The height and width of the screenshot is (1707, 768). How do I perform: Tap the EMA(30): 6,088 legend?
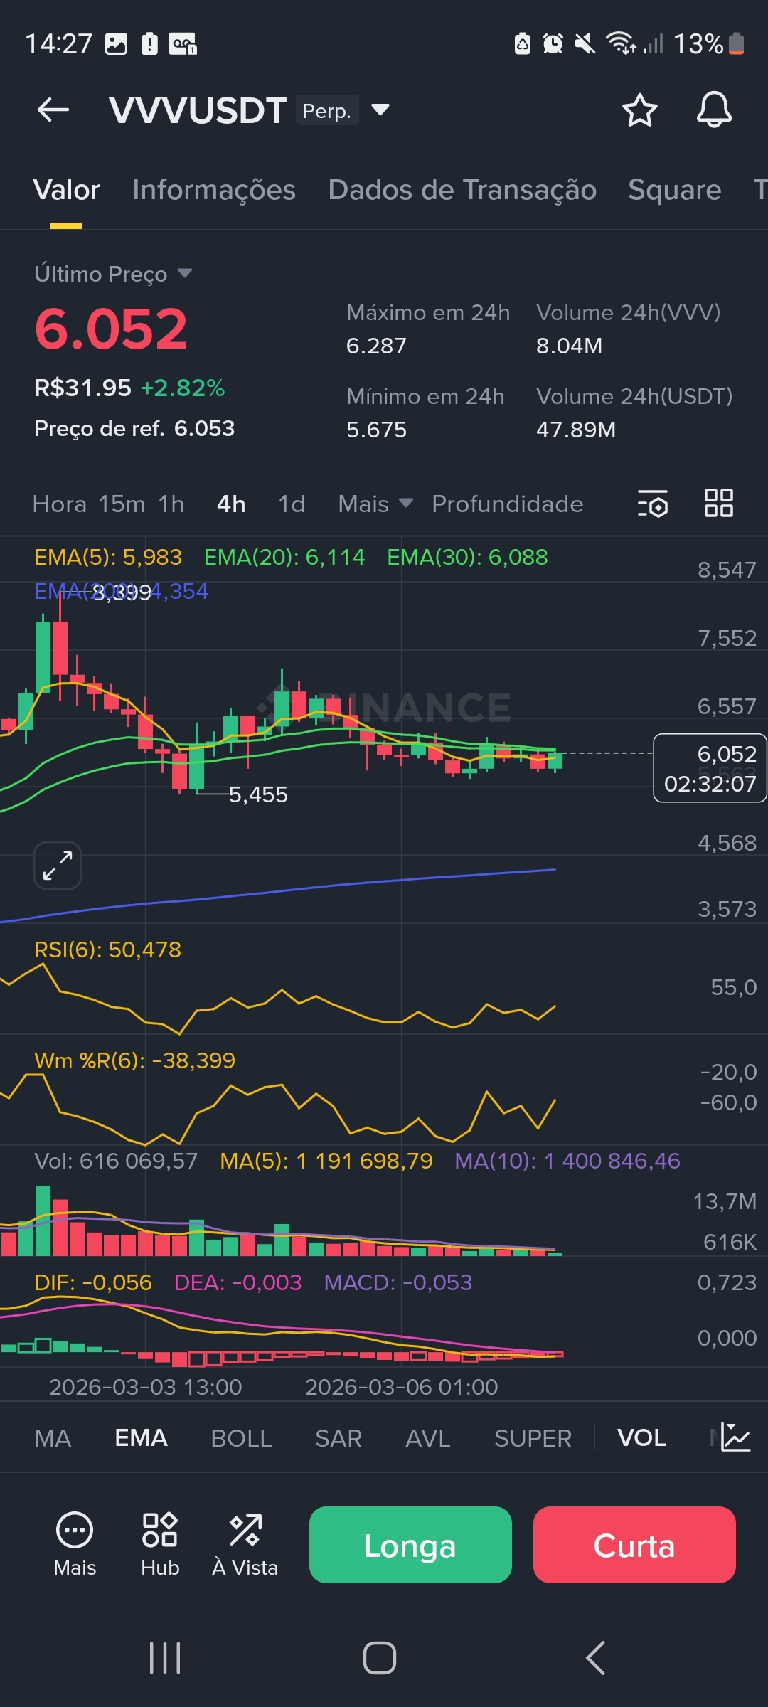[467, 557]
